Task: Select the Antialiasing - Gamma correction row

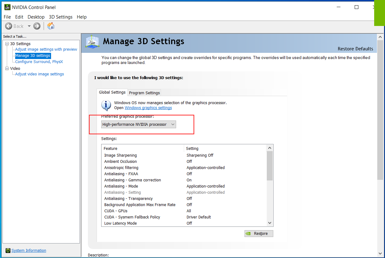Action: pyautogui.click(x=184, y=180)
